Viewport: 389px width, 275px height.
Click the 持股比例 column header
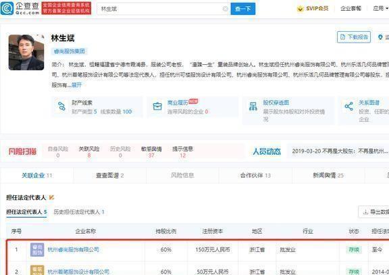166,231
